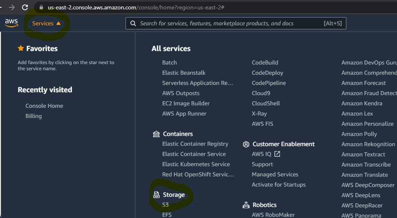Open Elastic Container Service
The image size is (397, 218).
(x=194, y=154)
